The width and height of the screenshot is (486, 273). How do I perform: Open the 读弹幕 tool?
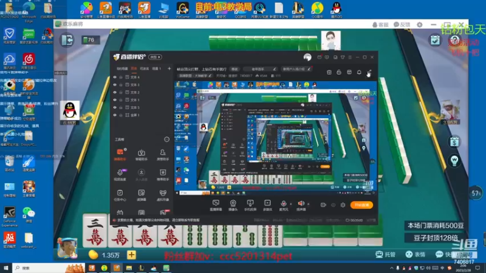[142, 195]
